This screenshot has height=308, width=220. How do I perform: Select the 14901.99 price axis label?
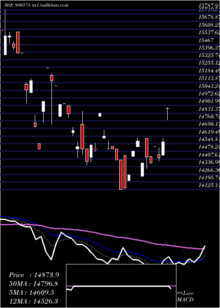[x=209, y=101]
